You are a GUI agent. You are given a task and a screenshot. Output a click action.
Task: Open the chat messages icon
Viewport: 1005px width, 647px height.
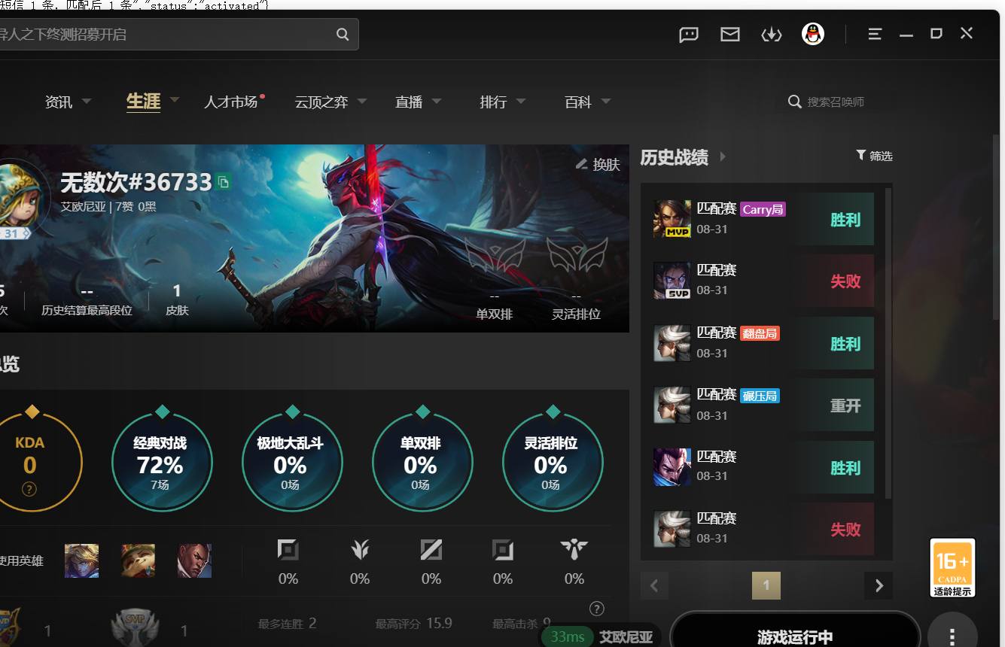[x=689, y=34]
